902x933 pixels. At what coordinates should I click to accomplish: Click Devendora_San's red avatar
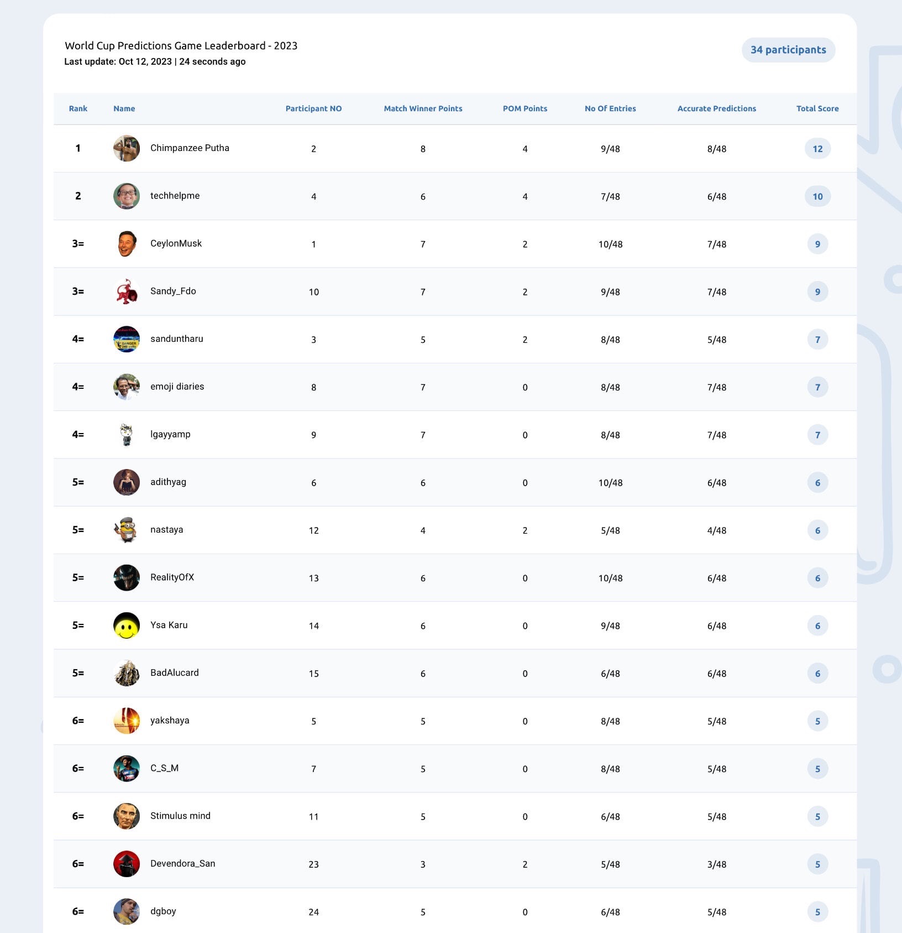pyautogui.click(x=127, y=864)
